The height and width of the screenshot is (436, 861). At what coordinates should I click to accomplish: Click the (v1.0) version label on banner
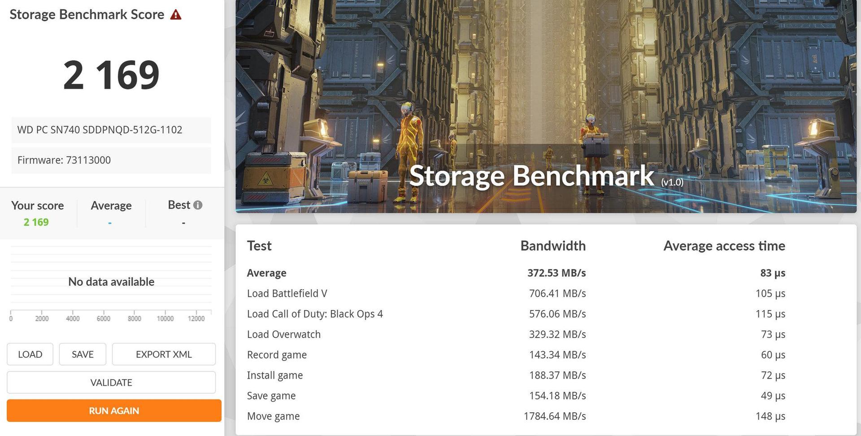[x=672, y=182]
